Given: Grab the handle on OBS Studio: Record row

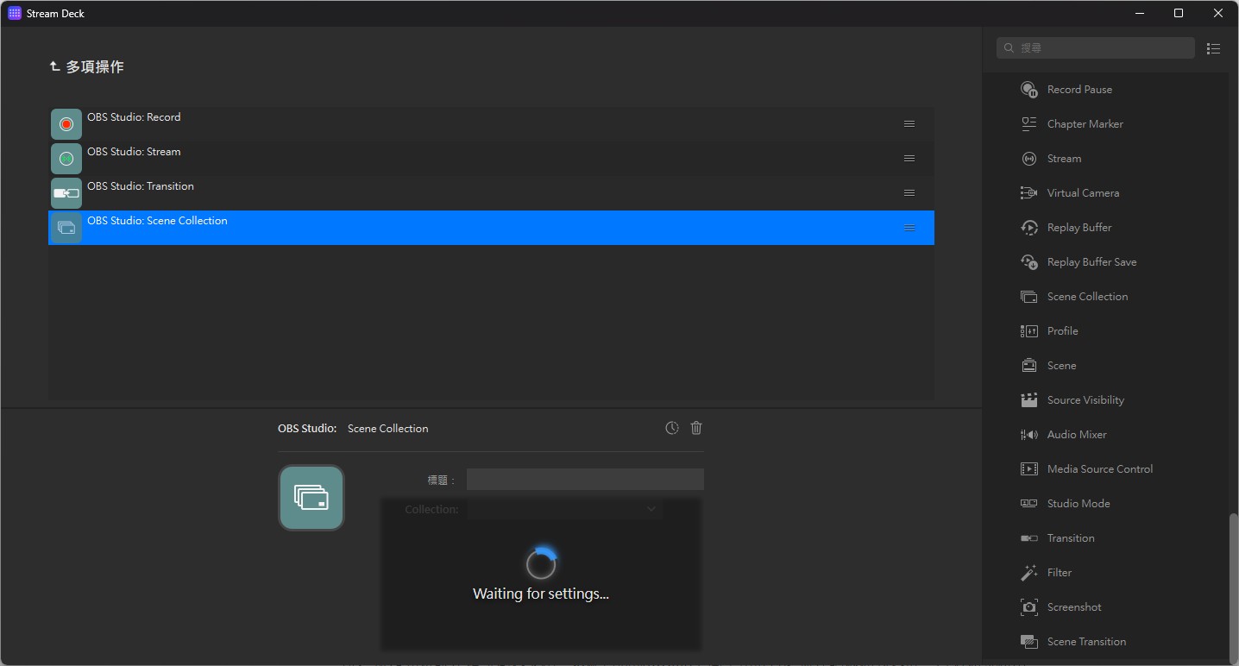Looking at the screenshot, I should pos(909,124).
